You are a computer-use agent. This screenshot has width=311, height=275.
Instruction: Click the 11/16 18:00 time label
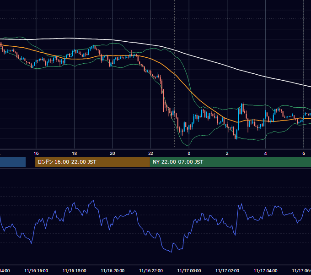pos(75,270)
